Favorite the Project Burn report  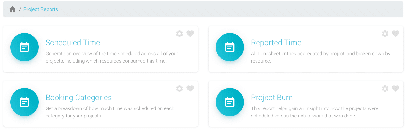click(396, 89)
